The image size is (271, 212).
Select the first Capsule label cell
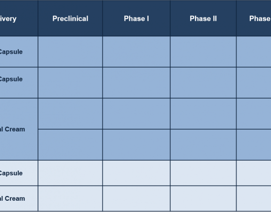[x=19, y=51]
